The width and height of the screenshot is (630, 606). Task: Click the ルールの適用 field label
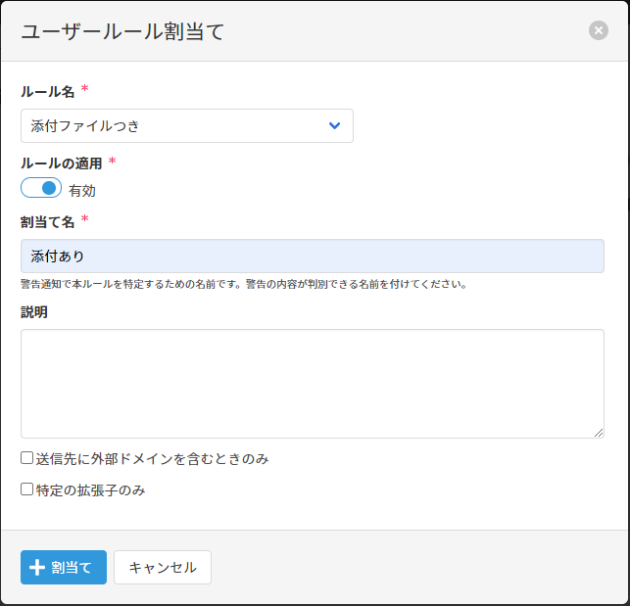tap(61, 163)
